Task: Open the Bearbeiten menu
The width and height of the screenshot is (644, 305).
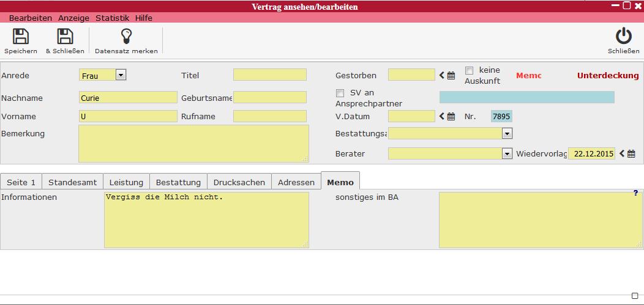Action: (x=31, y=18)
